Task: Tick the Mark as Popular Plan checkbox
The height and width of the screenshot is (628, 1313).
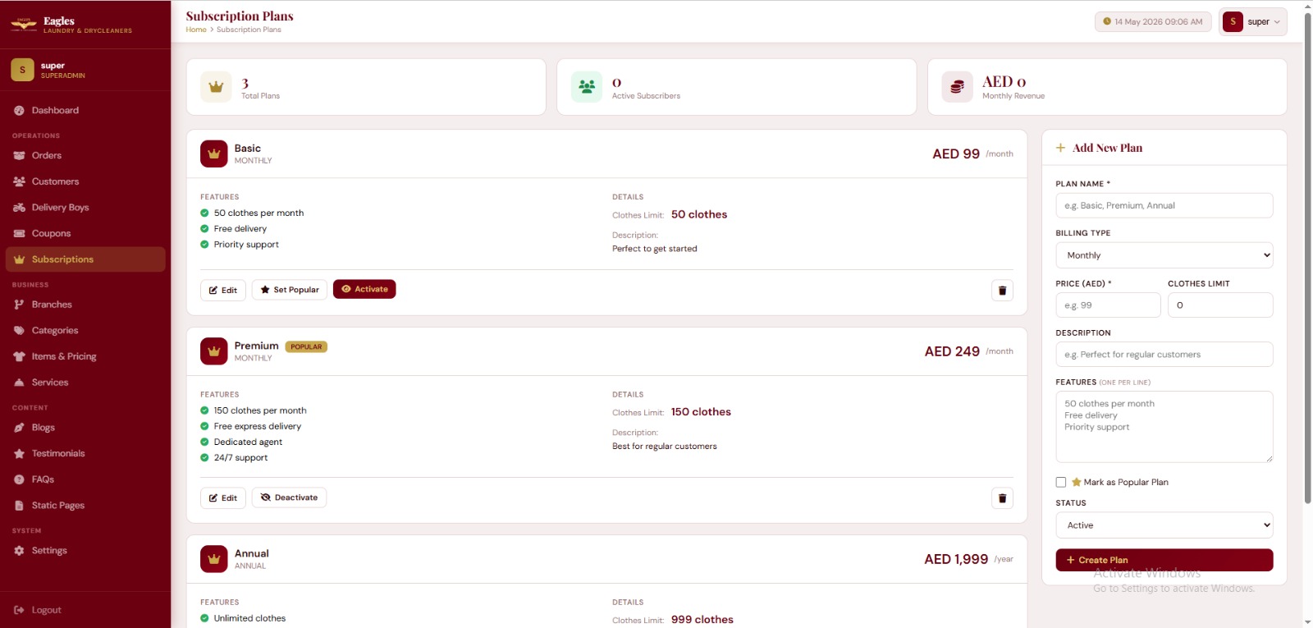Action: pos(1061,483)
